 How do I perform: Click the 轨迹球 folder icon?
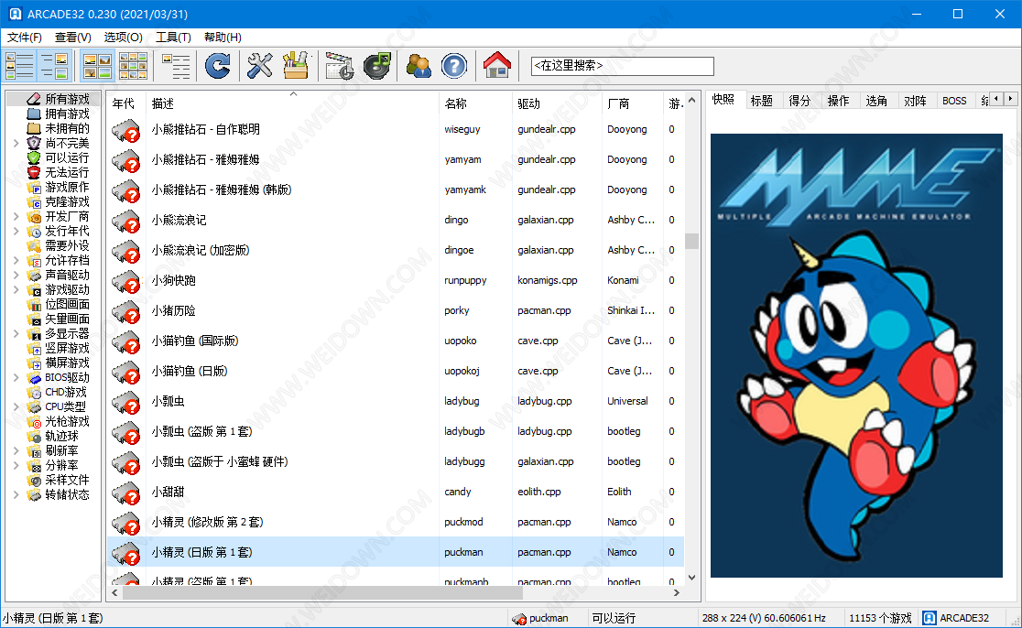[x=34, y=436]
